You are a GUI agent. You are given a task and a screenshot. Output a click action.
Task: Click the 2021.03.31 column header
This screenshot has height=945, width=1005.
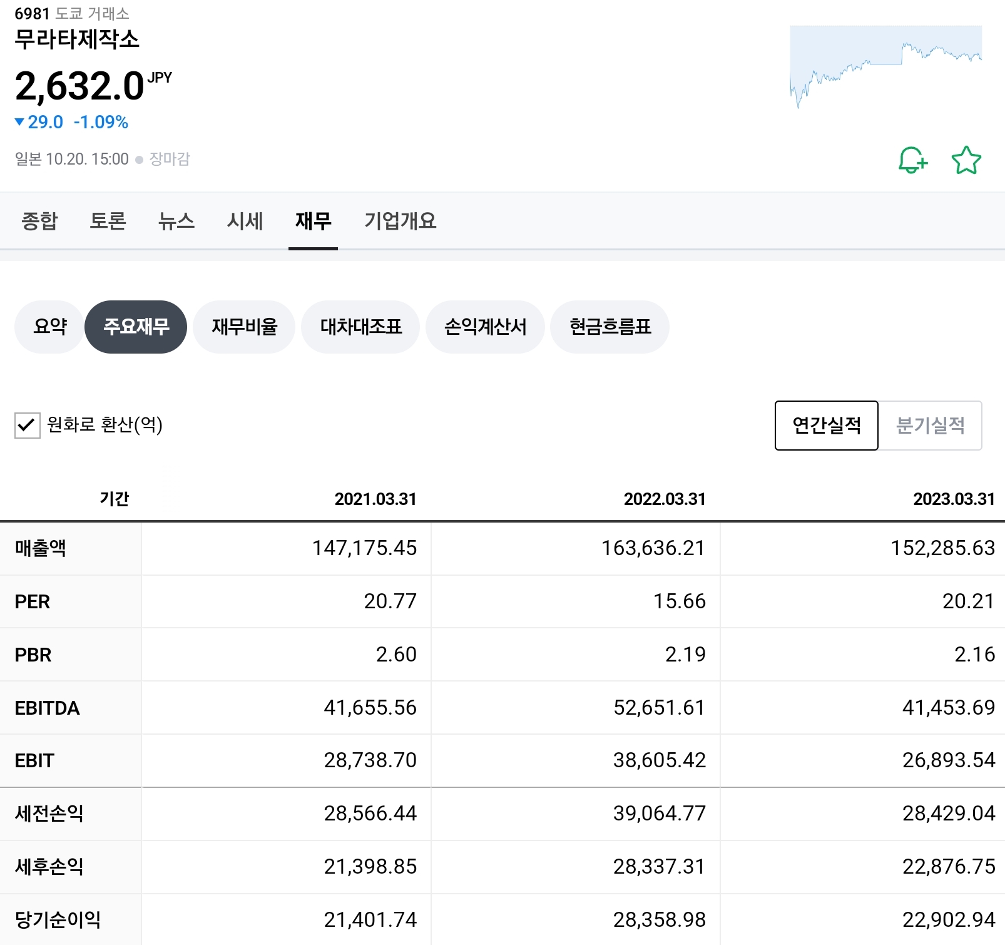click(375, 499)
